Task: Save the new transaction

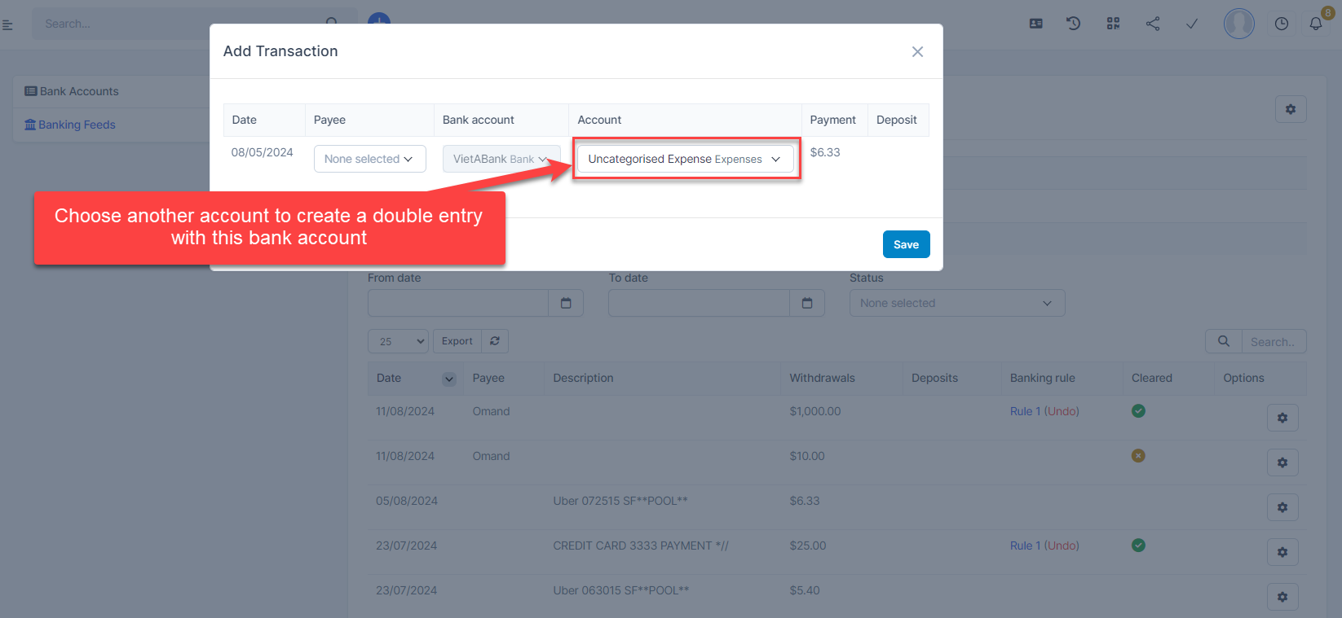Action: coord(906,244)
